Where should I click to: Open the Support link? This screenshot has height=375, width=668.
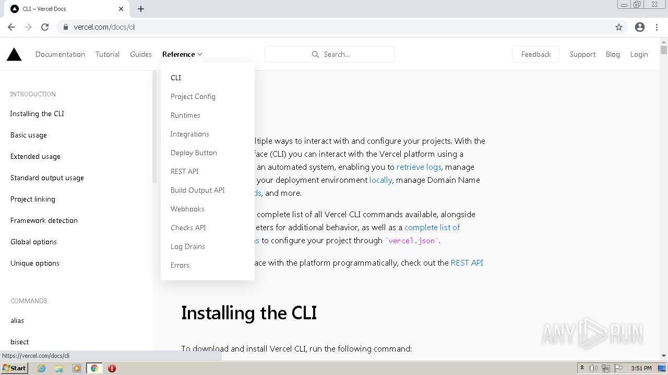point(582,54)
